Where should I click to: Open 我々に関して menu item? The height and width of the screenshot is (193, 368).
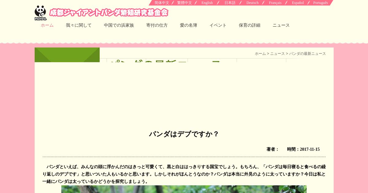(79, 25)
